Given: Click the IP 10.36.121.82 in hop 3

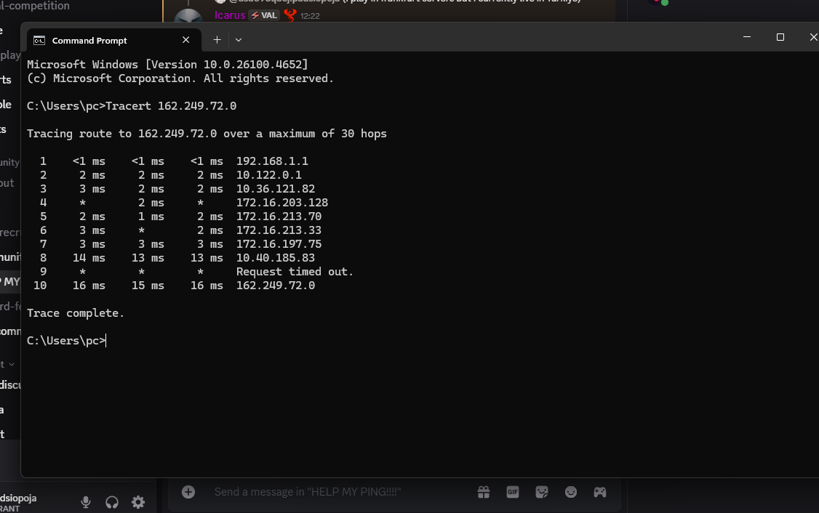Looking at the screenshot, I should tap(276, 189).
